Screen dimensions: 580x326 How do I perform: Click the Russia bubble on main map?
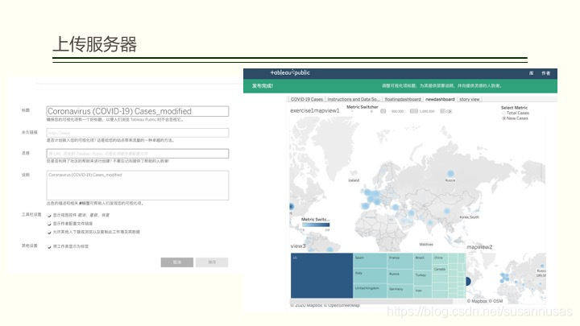click(450, 173)
